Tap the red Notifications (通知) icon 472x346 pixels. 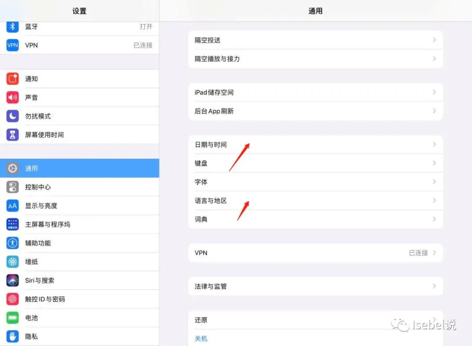tap(13, 79)
